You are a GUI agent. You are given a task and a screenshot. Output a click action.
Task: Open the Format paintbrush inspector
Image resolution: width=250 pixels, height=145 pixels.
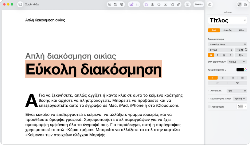(x=240, y=5)
